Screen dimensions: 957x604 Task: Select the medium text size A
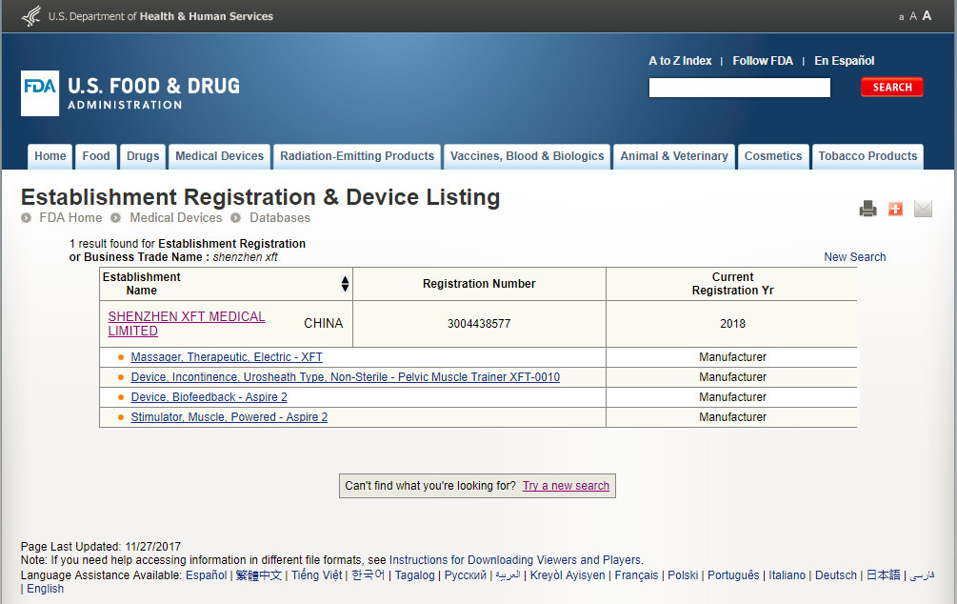tap(913, 16)
